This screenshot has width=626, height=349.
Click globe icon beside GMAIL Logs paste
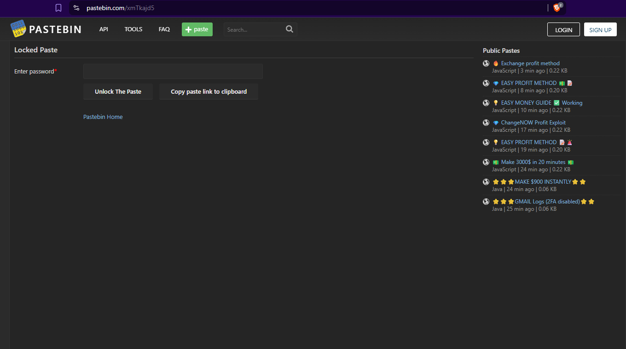point(486,202)
